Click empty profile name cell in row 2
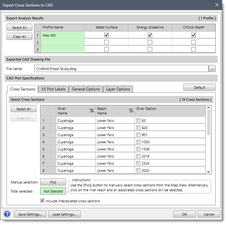The image size is (227, 225). 63,42
